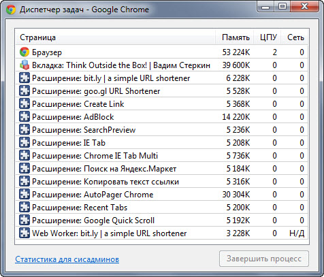The image size is (324, 277).
Task: Select Расширение: bit.ly URL shortener text
Action: 111,78
